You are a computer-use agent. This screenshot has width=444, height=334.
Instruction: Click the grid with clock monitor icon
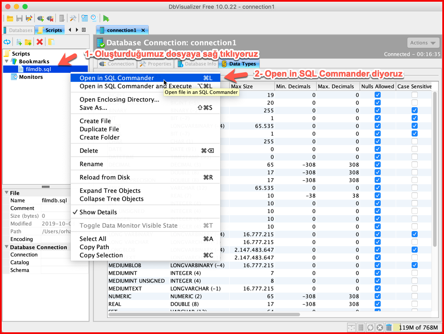84,19
